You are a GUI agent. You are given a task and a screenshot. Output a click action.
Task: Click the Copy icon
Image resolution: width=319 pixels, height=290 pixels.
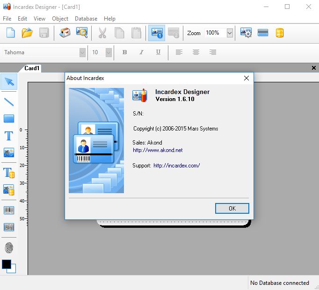click(x=119, y=33)
